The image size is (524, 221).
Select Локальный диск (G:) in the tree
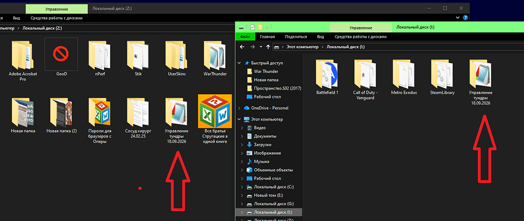pyautogui.click(x=274, y=204)
